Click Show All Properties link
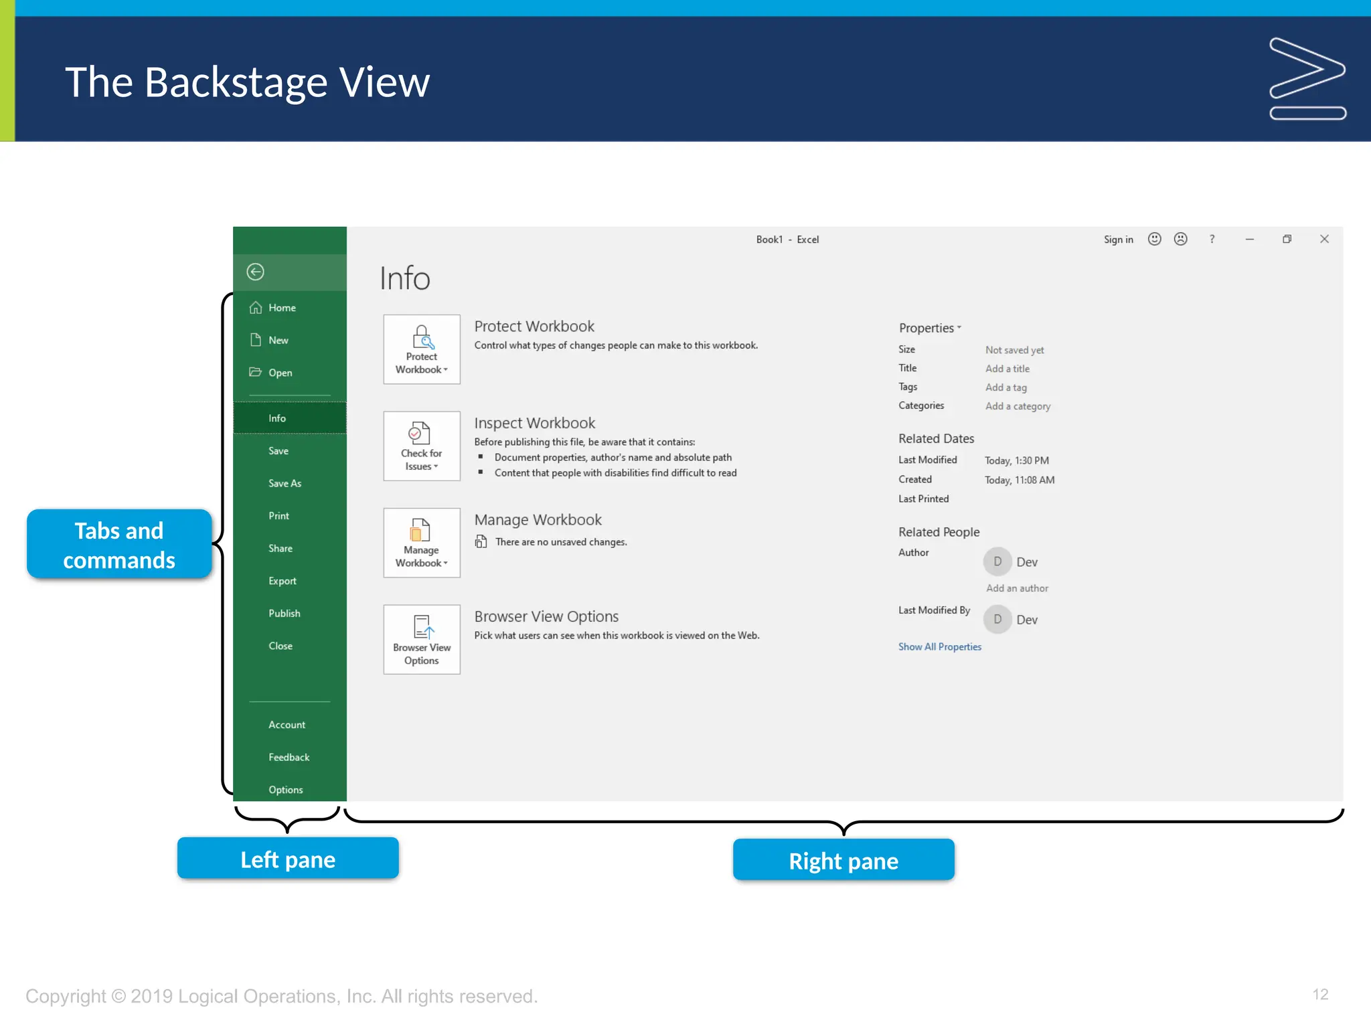This screenshot has width=1371, height=1028. 939,647
